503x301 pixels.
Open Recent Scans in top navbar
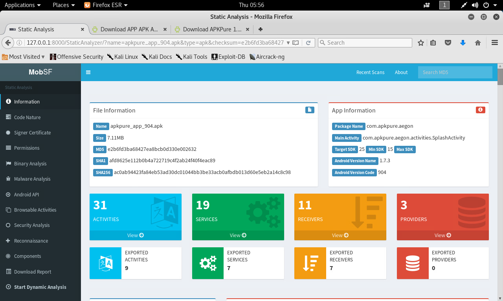[x=370, y=72]
